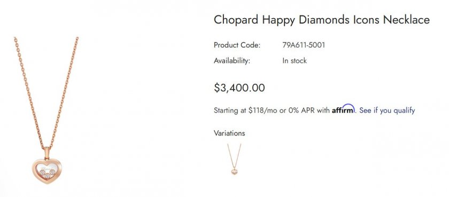
Task: Click the "Product Code:" label
Action: click(x=237, y=45)
